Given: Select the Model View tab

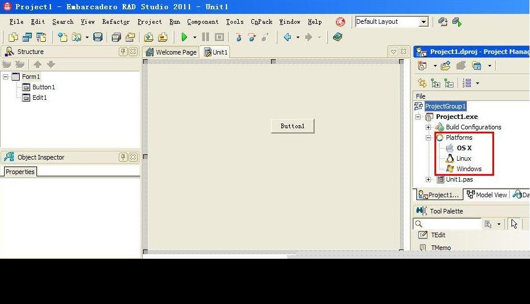Looking at the screenshot, I should [x=487, y=195].
